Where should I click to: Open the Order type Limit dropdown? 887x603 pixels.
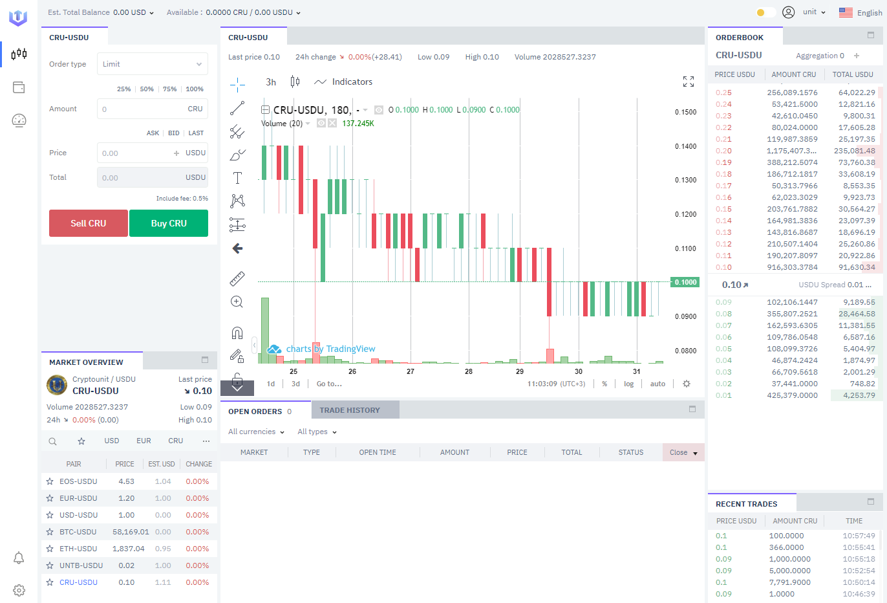pos(152,63)
